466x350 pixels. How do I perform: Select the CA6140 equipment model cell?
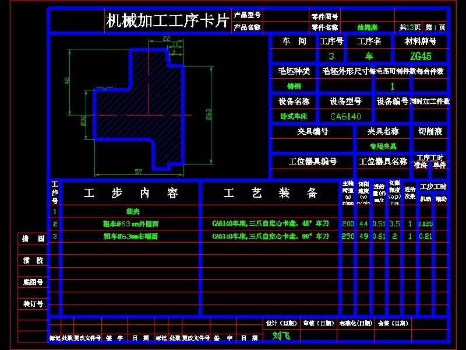point(346,116)
